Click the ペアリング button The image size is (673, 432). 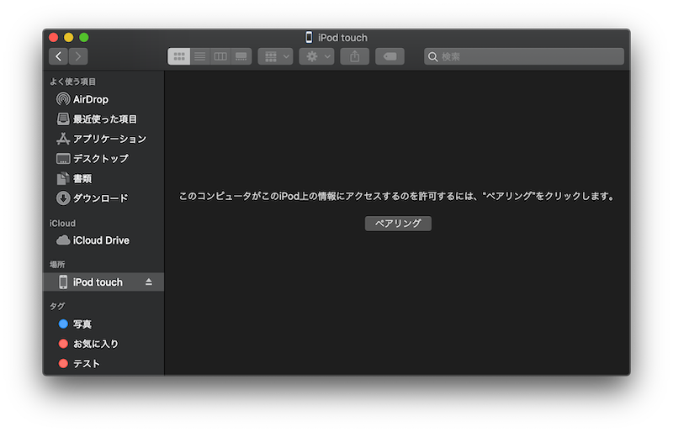pos(398,223)
